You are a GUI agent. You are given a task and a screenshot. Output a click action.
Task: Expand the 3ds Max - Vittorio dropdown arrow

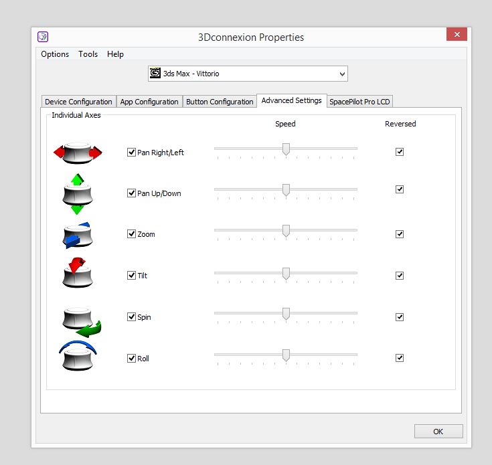coord(342,74)
